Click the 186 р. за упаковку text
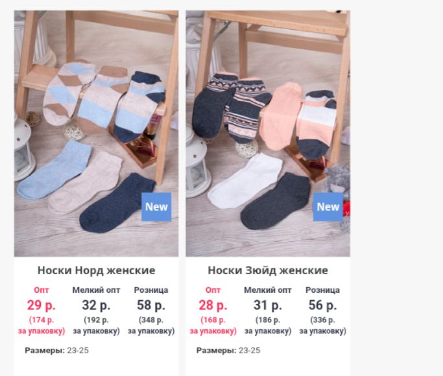 coord(268,325)
